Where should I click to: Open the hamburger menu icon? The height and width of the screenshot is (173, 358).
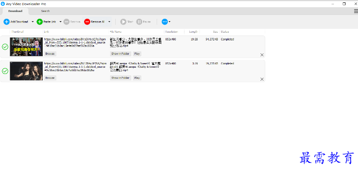pyautogui.click(x=356, y=11)
